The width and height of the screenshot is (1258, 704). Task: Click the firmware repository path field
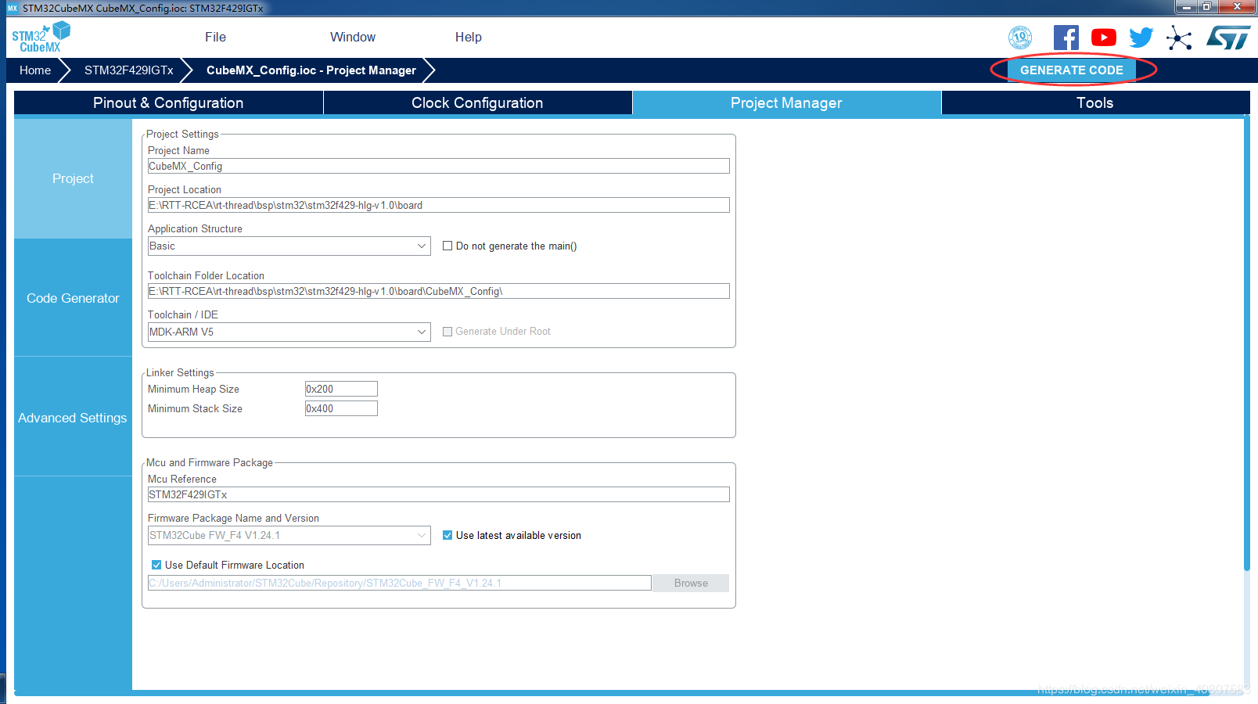coord(400,583)
